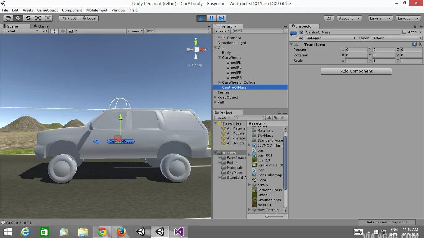Open the Layers dropdown in toolbar

pyautogui.click(x=380, y=18)
